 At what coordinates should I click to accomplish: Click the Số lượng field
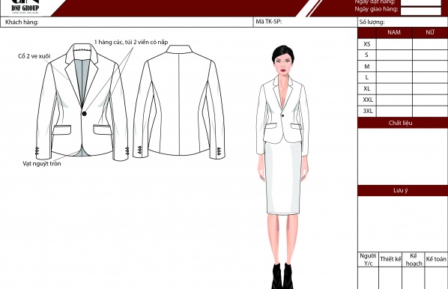(x=402, y=22)
